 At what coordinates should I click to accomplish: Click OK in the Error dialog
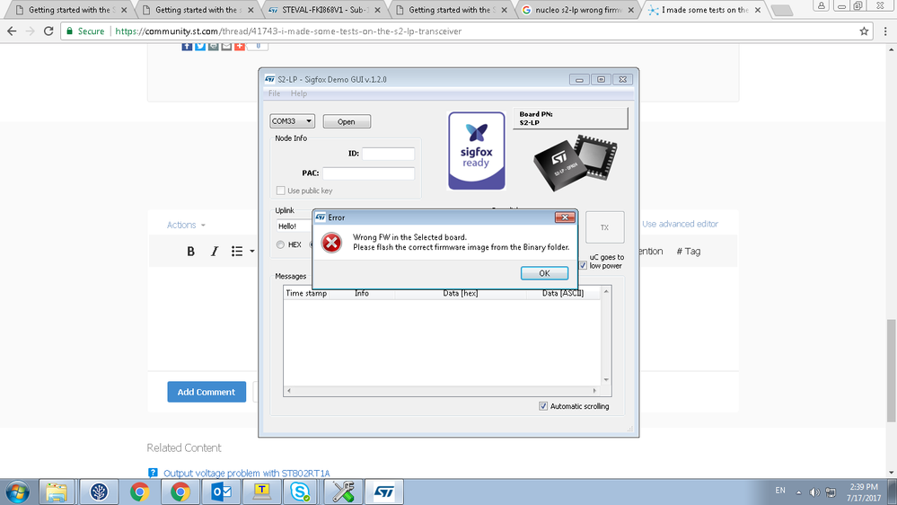pos(545,273)
